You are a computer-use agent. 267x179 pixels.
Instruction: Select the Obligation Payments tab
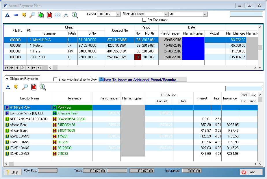pyautogui.click(x=22, y=79)
